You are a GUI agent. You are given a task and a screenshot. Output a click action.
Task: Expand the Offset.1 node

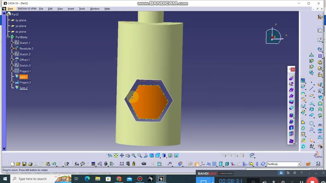tap(12, 60)
